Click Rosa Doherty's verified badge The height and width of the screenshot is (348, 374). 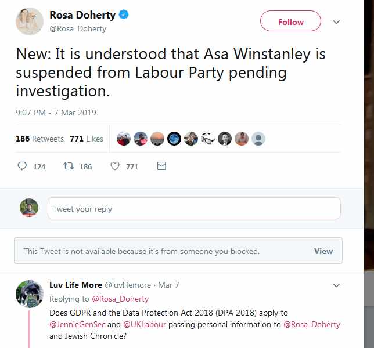[x=124, y=16]
